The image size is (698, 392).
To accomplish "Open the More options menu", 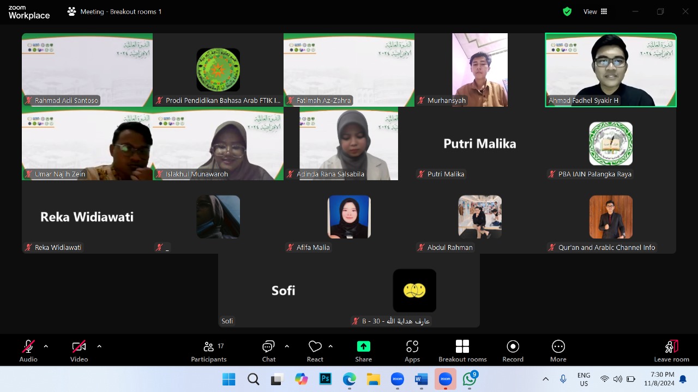I will click(x=558, y=351).
